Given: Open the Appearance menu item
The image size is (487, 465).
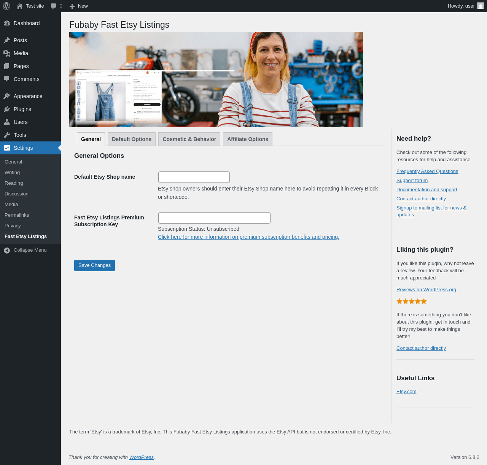Looking at the screenshot, I should click(30, 96).
